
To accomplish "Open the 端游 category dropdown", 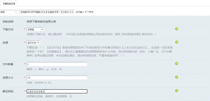I will (9, 12).
